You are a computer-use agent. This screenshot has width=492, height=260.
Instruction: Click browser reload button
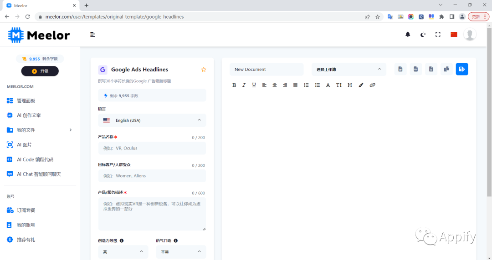pos(28,17)
